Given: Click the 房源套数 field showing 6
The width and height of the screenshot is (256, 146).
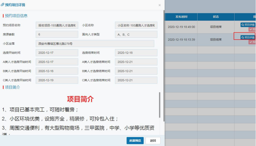Looking at the screenshot, I should tap(57, 34).
